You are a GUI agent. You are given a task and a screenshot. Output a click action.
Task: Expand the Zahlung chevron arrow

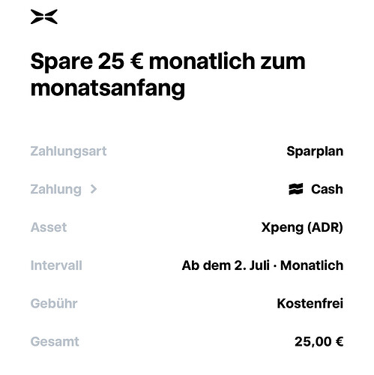(94, 189)
